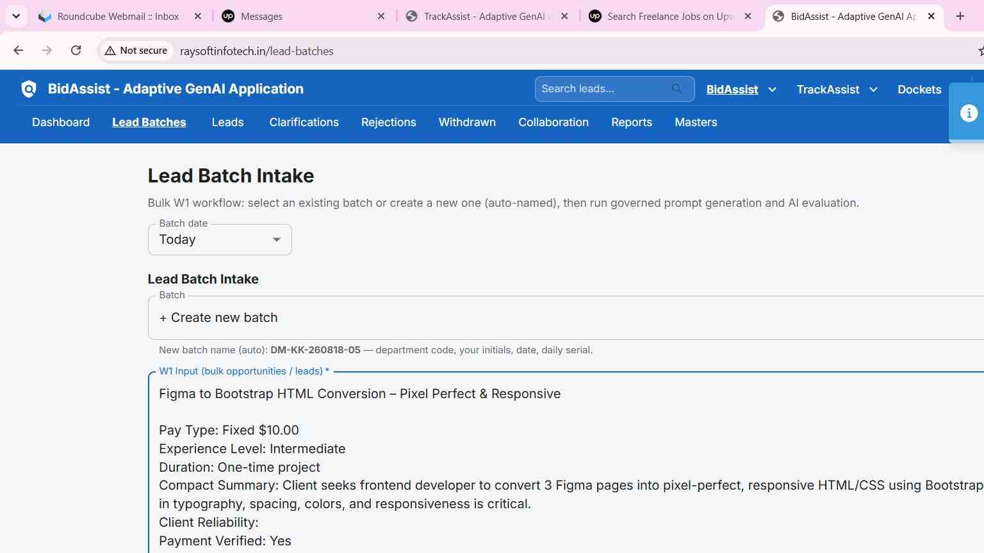Reload the page with the refresh icon
The image size is (984, 553).
[76, 51]
